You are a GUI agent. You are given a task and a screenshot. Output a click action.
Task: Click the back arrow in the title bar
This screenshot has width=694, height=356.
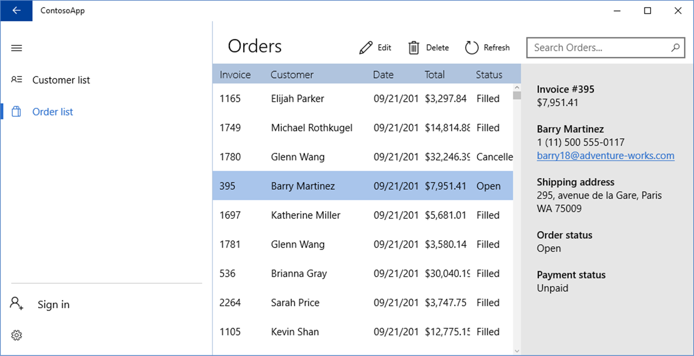pos(16,11)
